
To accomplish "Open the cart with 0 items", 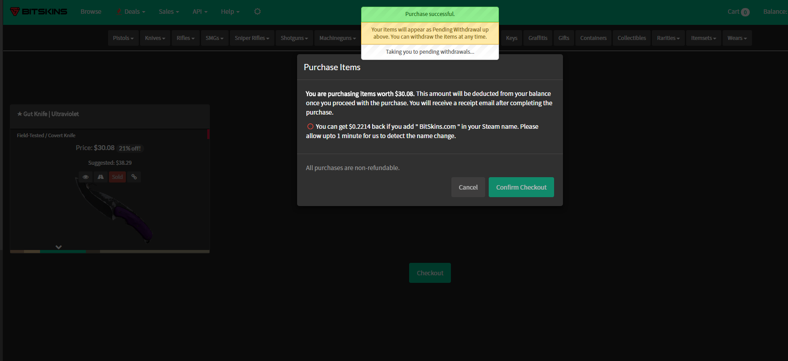I will click(739, 12).
